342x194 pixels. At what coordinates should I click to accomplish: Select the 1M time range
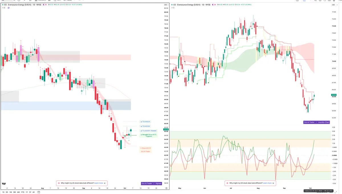(x=11, y=192)
